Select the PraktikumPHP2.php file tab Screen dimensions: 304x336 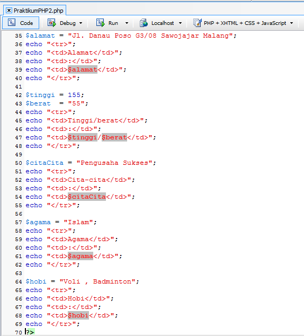pyautogui.click(x=34, y=10)
